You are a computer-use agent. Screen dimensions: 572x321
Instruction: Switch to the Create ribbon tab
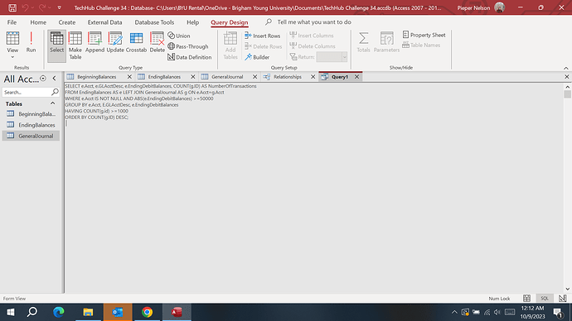pos(67,22)
